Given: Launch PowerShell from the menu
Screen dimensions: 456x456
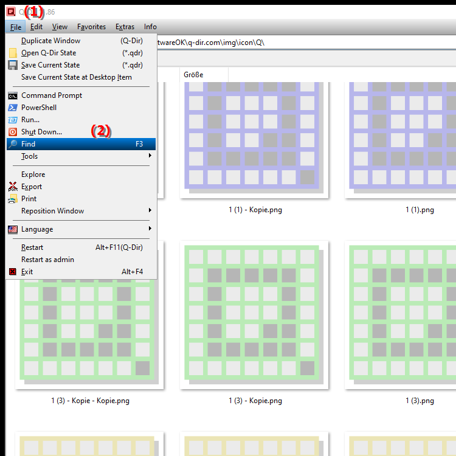Looking at the screenshot, I should (x=81, y=108).
